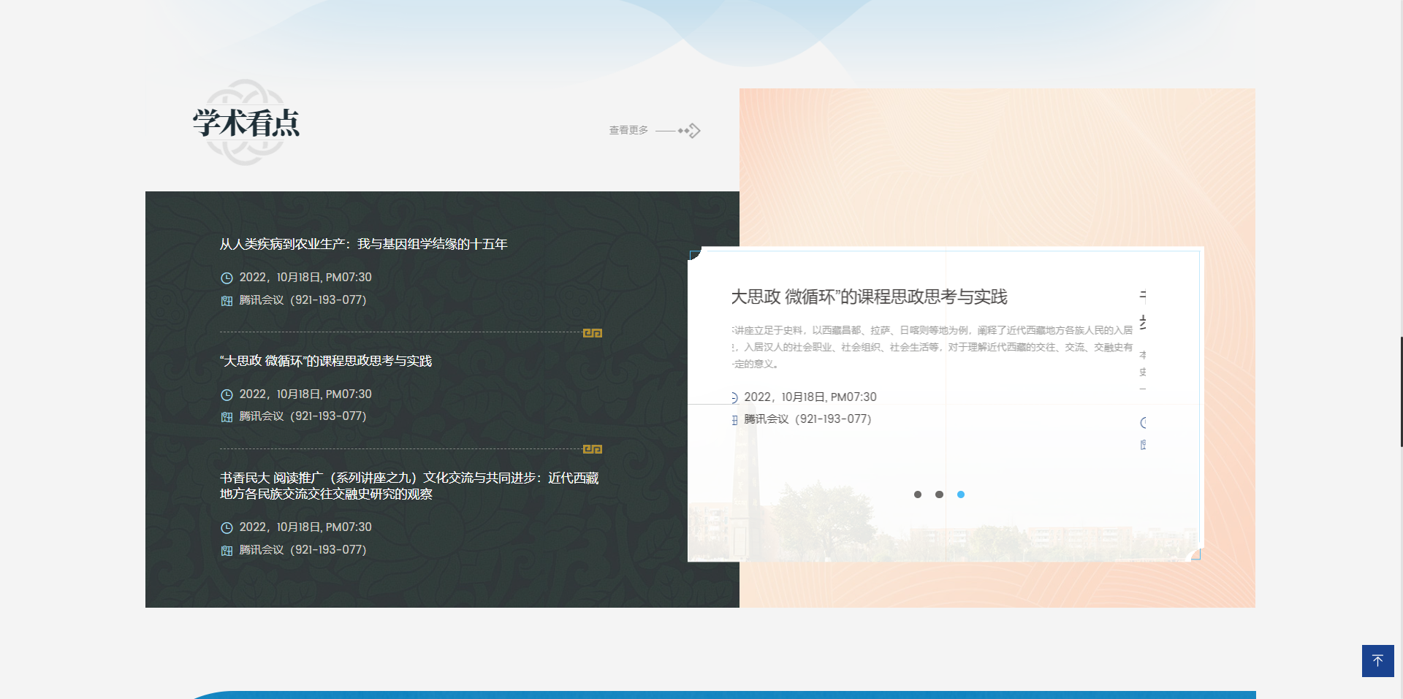Click clock icon under 书香民大 lecture
Viewport: 1403px width, 699px height.
click(x=227, y=527)
